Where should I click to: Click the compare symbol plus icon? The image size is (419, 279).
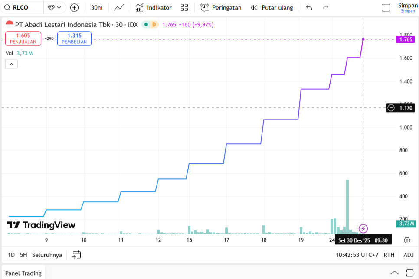click(74, 7)
